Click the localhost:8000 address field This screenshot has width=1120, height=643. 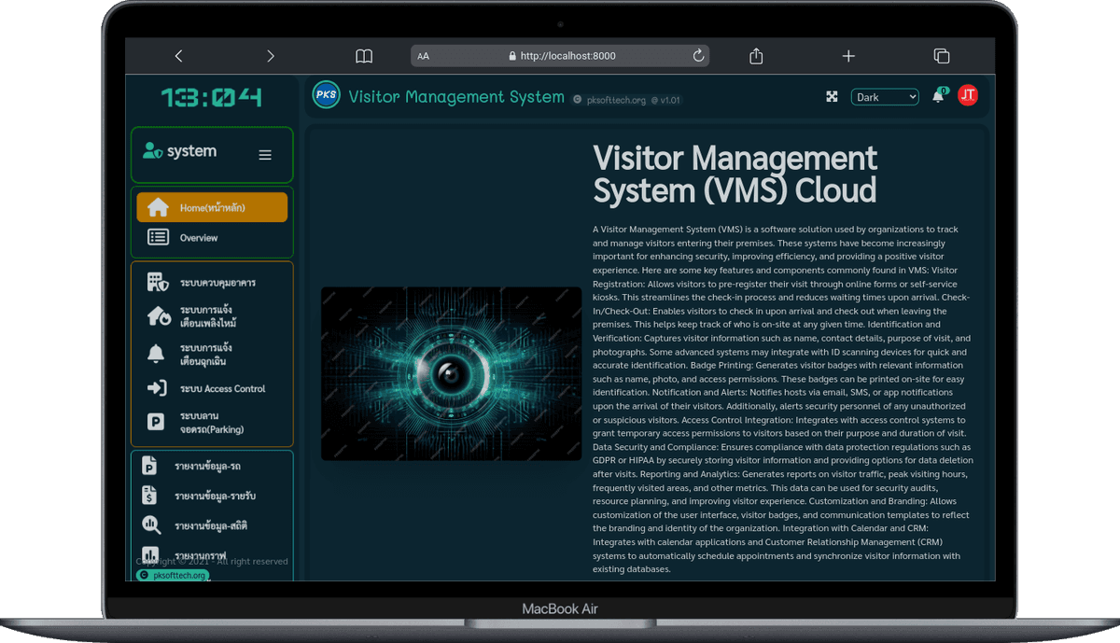point(560,56)
